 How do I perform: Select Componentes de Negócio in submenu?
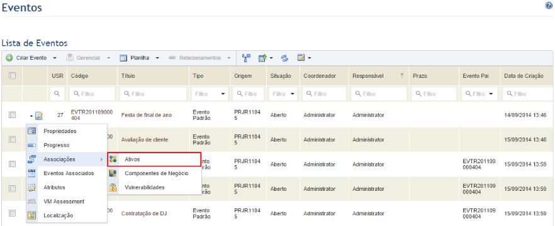[x=155, y=173]
